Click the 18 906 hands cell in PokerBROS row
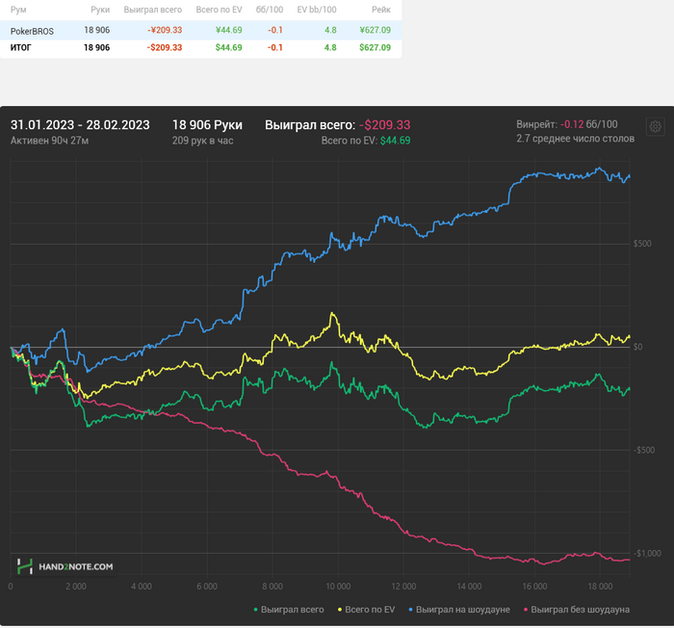674x628 pixels. tap(96, 30)
